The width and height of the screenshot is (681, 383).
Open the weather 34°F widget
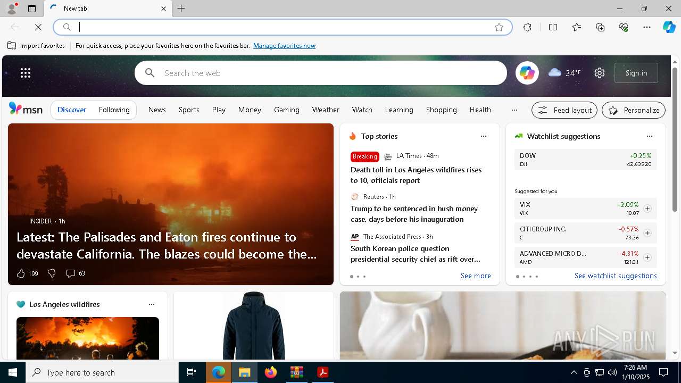click(564, 73)
